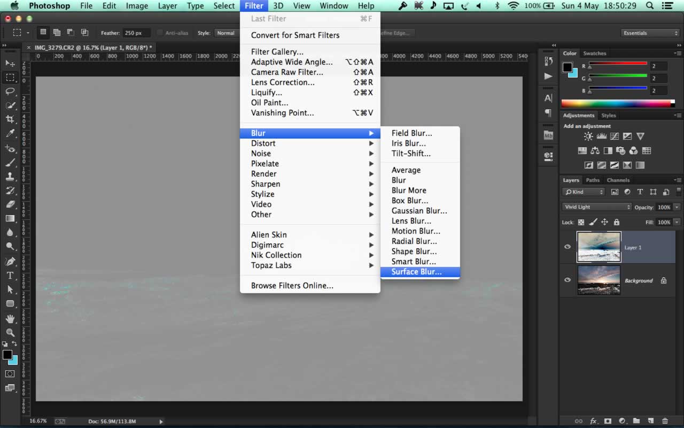Add a Curves adjustment

point(615,136)
